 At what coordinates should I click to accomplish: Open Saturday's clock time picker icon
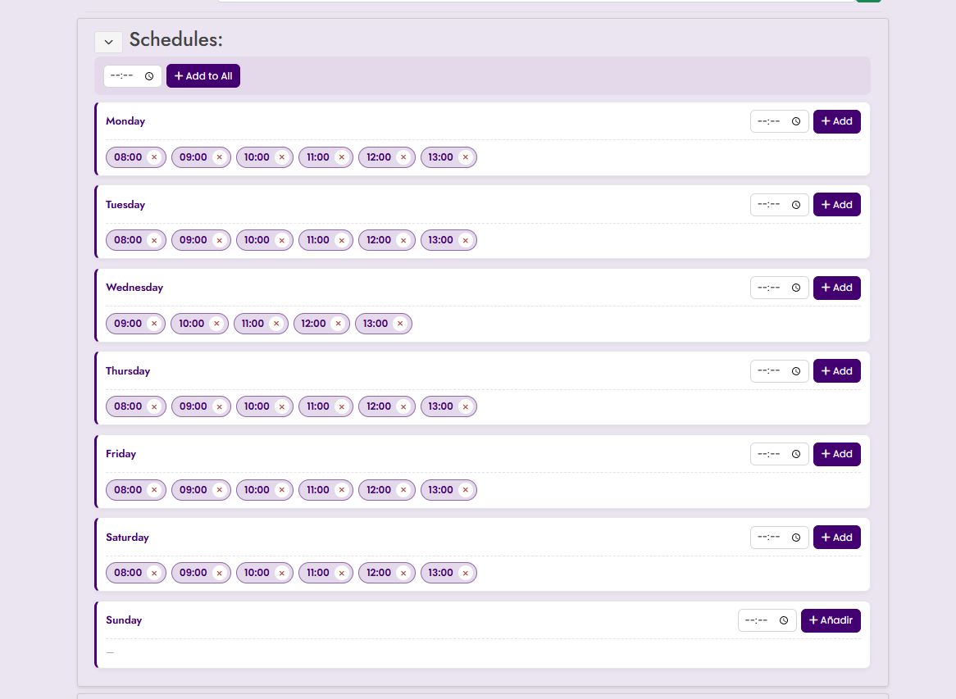pyautogui.click(x=796, y=538)
